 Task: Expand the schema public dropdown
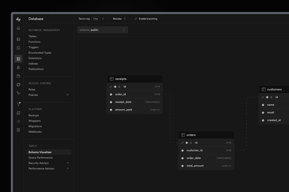coord(102,30)
